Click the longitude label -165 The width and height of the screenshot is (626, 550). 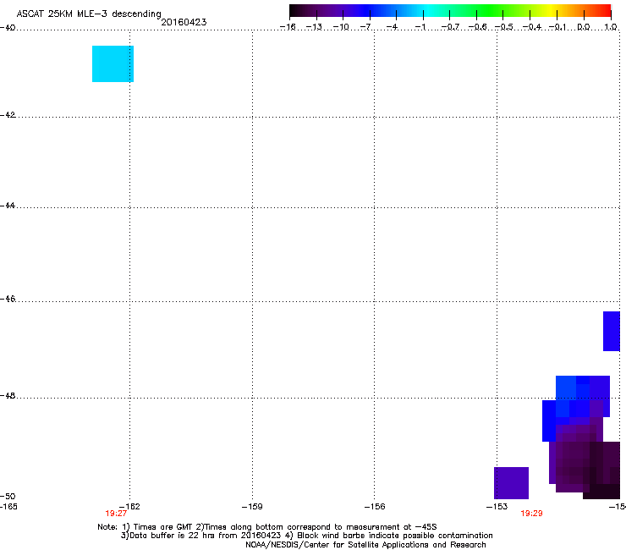click(x=8, y=507)
